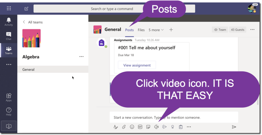262x135 pixels.
Task: Click the Start a new conversation box
Action: click(x=174, y=117)
